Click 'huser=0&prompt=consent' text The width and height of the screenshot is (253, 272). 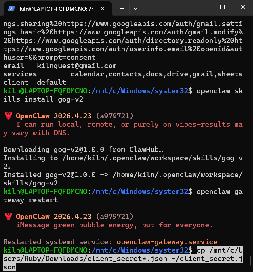(50, 57)
